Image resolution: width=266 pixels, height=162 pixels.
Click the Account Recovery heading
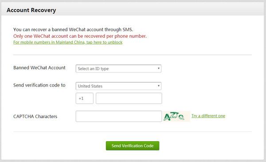(31, 10)
